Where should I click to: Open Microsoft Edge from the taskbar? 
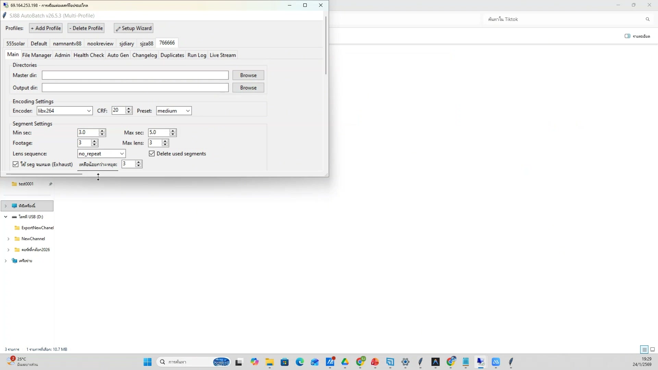pyautogui.click(x=300, y=362)
